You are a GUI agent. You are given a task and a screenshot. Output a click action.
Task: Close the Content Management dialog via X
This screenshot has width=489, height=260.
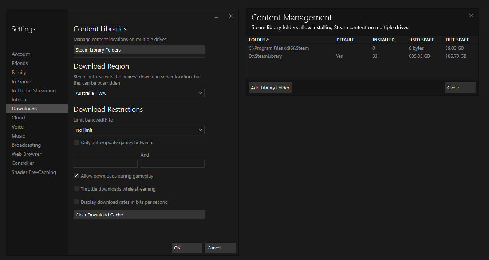pos(471,16)
